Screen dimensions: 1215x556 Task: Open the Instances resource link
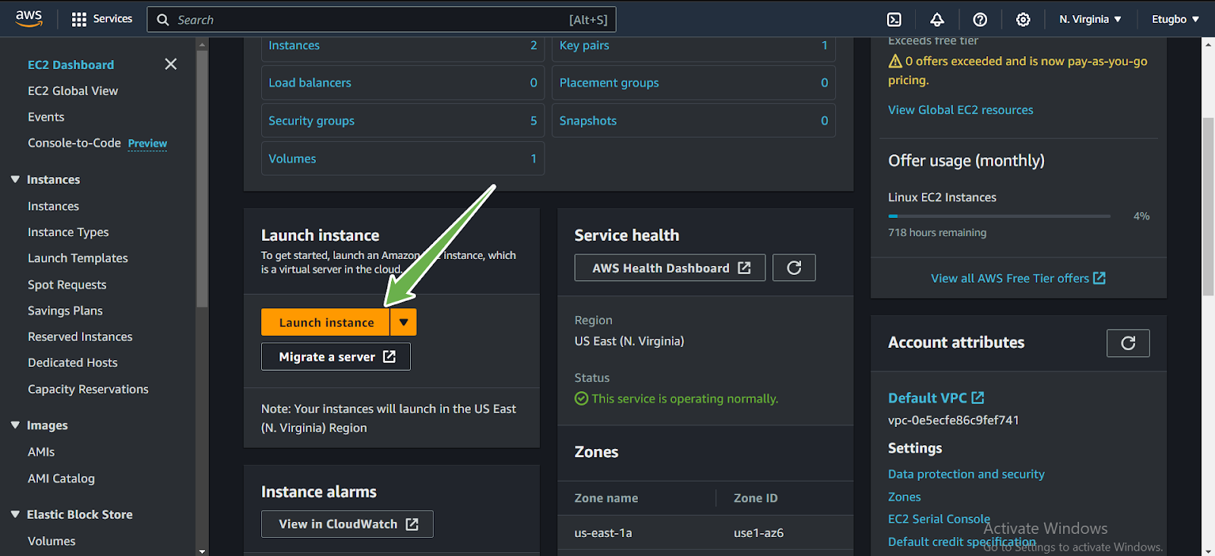(x=294, y=45)
